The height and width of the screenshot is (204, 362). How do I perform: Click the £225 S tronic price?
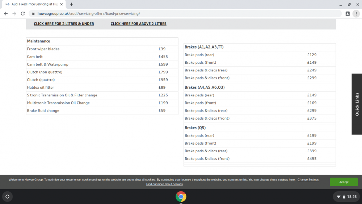tap(163, 95)
